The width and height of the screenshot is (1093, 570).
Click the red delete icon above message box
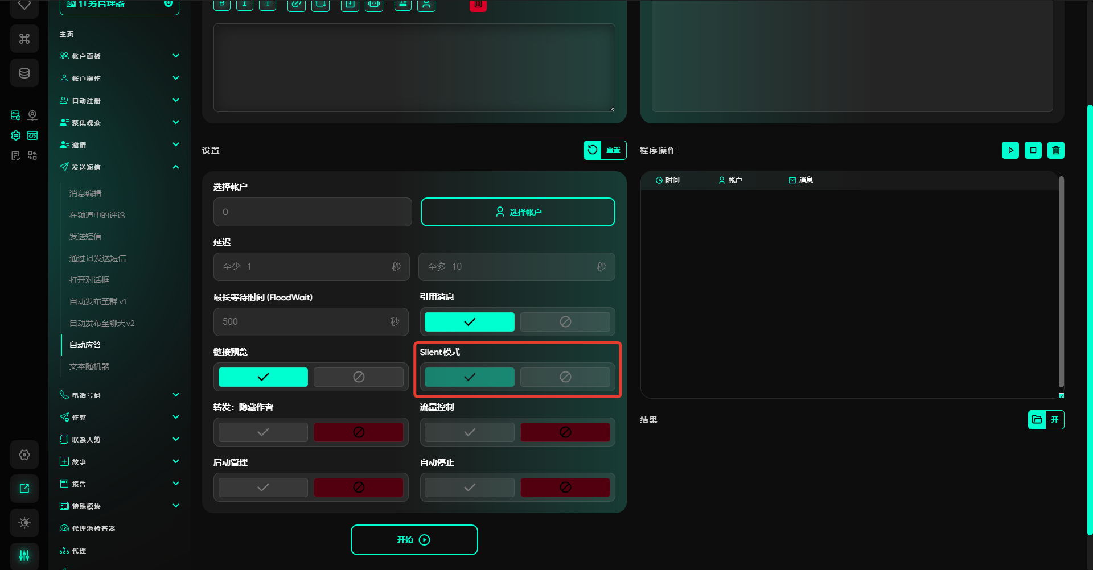[x=478, y=5]
